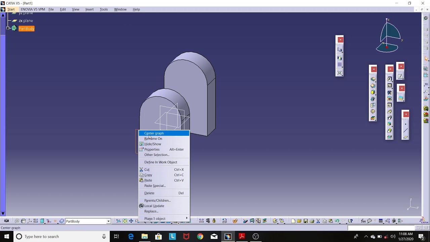This screenshot has height=242, width=430.
Task: Choose Local Update from context menu
Action: [164, 206]
